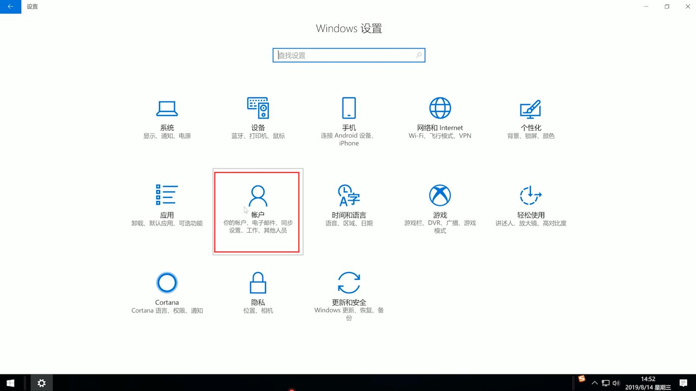This screenshot has width=696, height=391.
Task: Click the 应用 label text
Action: point(167,215)
